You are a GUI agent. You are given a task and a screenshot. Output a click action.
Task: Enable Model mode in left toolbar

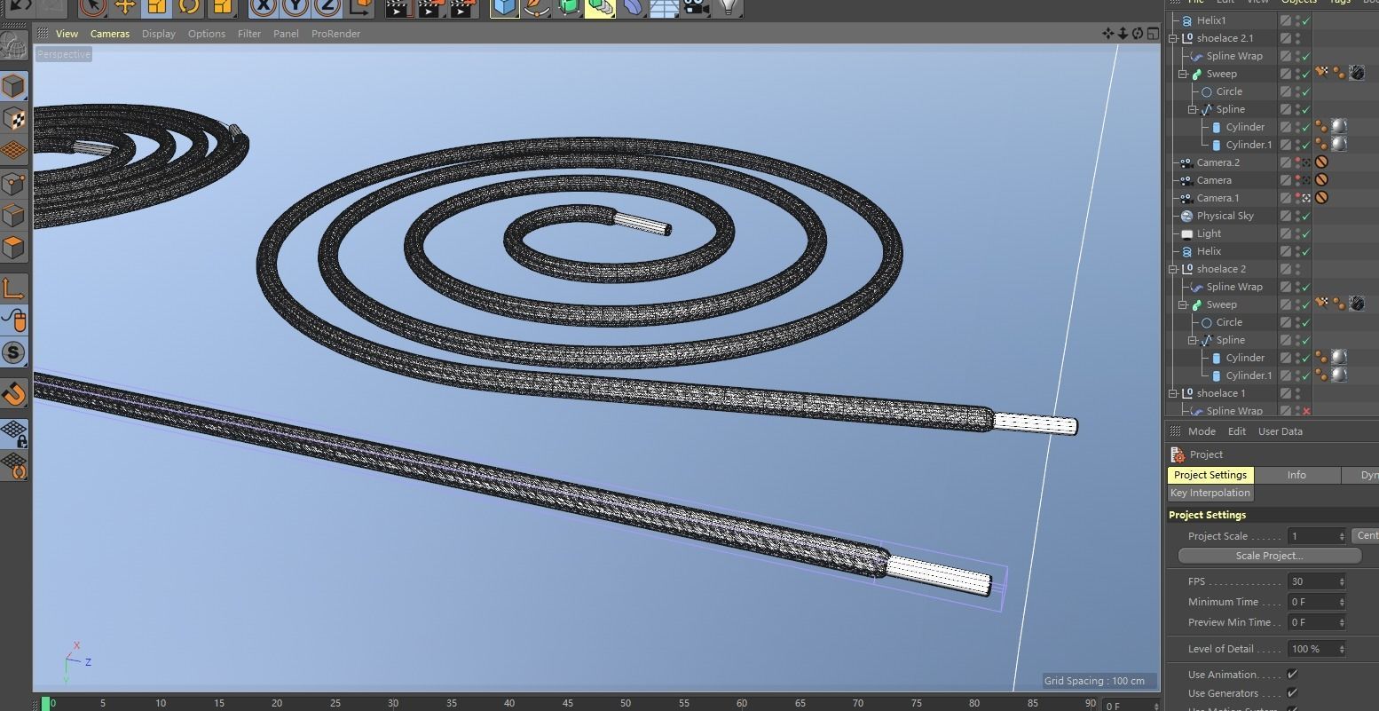click(14, 86)
